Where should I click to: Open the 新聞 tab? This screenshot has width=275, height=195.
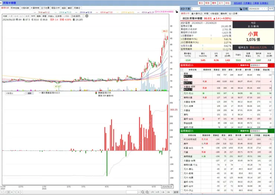(206, 13)
